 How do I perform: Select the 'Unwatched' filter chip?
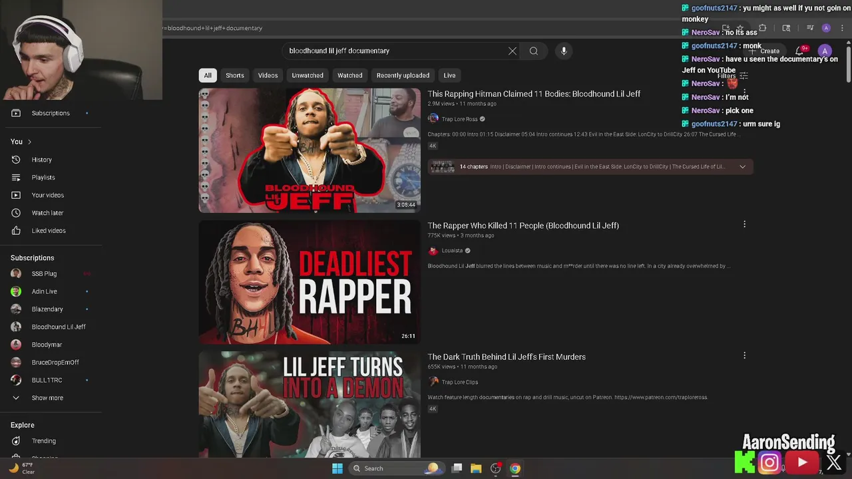[308, 75]
